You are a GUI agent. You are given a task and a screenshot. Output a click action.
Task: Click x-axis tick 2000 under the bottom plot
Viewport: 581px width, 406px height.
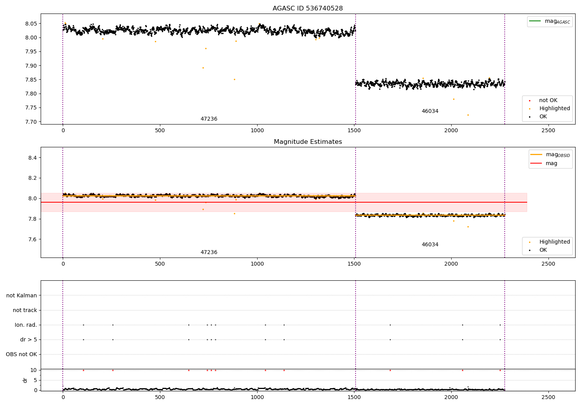coord(451,397)
